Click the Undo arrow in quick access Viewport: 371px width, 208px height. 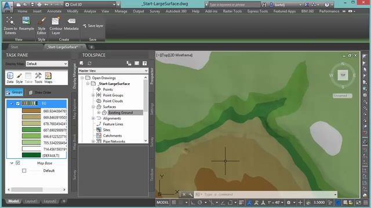(x=46, y=5)
